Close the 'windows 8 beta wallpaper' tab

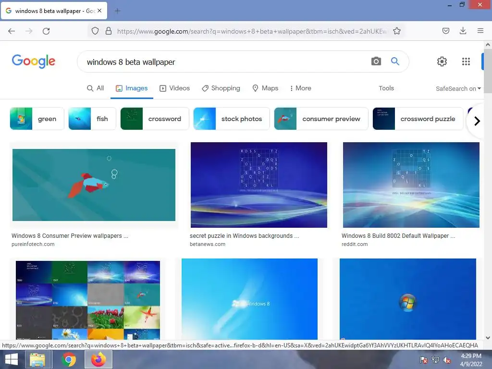tap(99, 11)
